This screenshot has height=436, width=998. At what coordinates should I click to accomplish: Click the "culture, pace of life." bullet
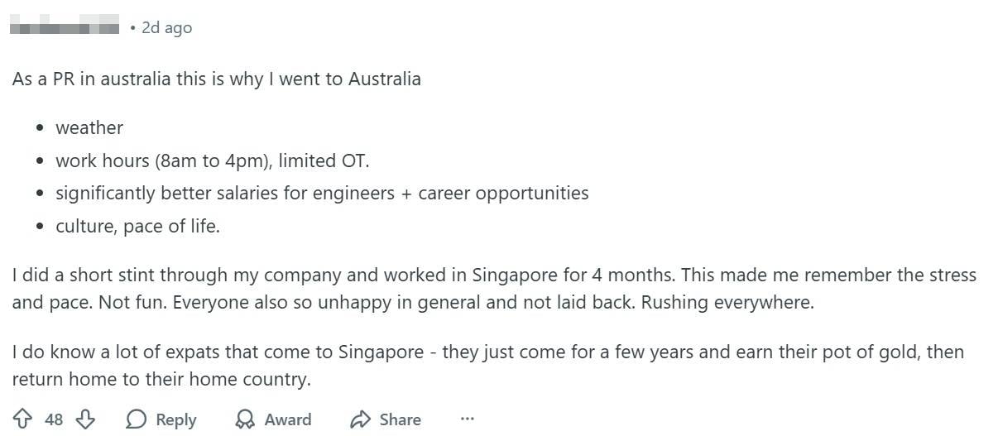tap(137, 226)
